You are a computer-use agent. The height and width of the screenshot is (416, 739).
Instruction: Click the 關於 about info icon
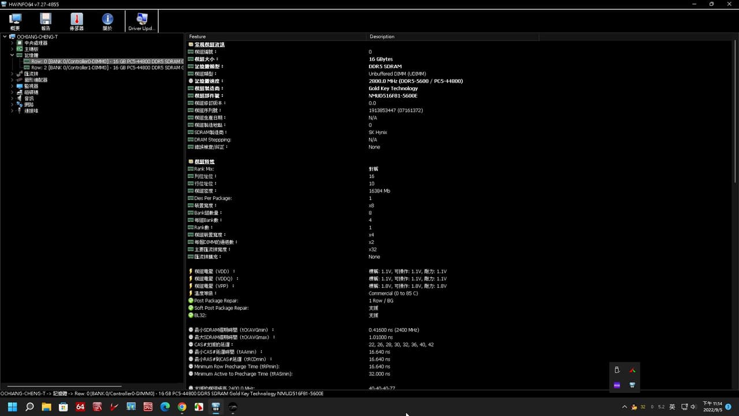point(107,21)
